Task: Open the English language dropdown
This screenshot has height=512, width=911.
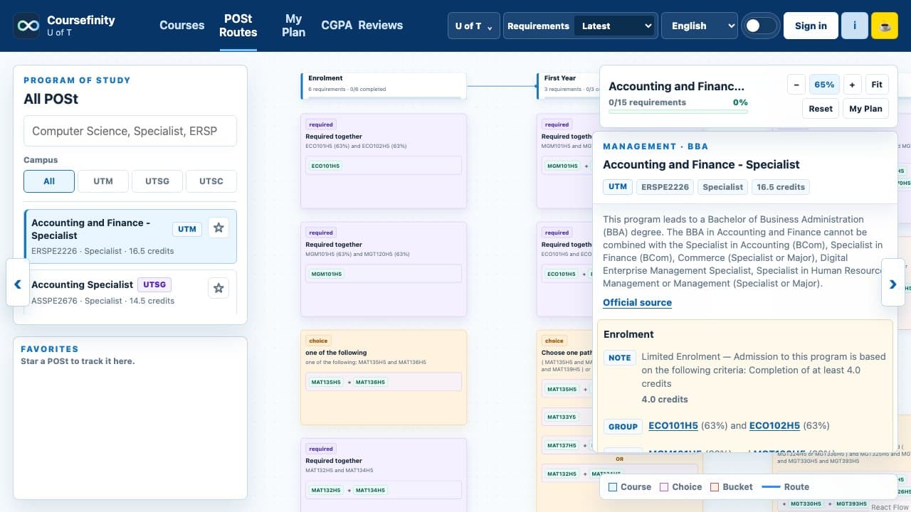Action: click(699, 26)
